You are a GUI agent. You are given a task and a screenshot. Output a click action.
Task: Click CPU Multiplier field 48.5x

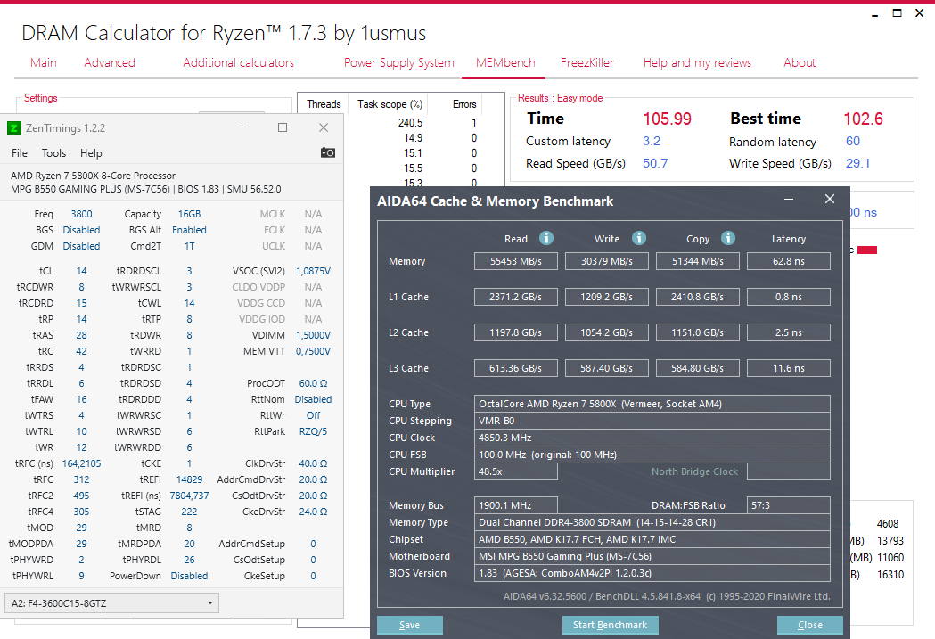click(x=516, y=471)
